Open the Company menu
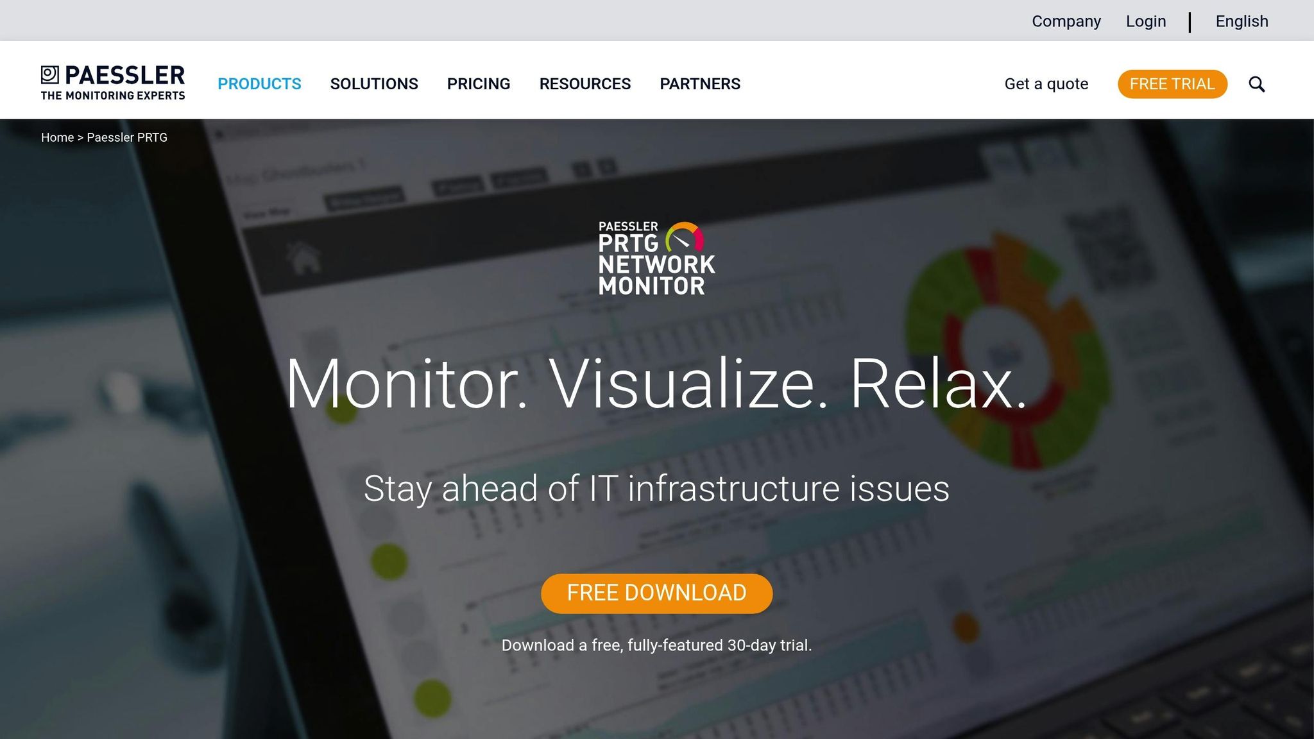The width and height of the screenshot is (1314, 739). pos(1066,21)
